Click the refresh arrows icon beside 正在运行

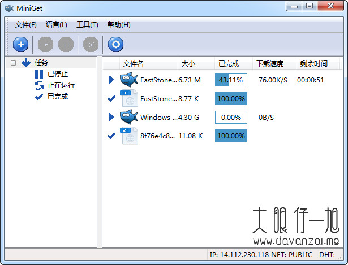coord(39,85)
